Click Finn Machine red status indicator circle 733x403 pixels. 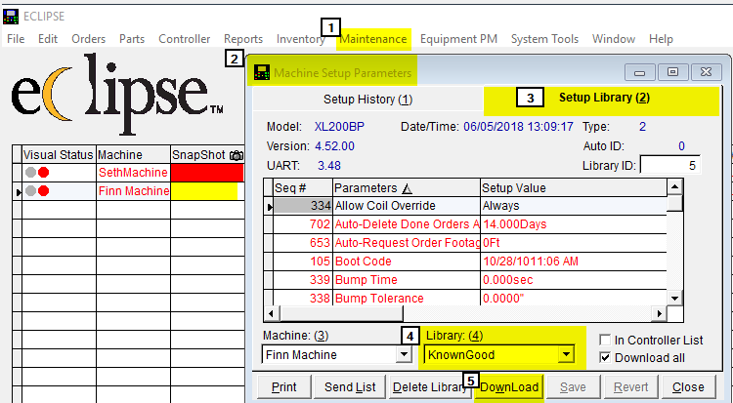pos(43,191)
